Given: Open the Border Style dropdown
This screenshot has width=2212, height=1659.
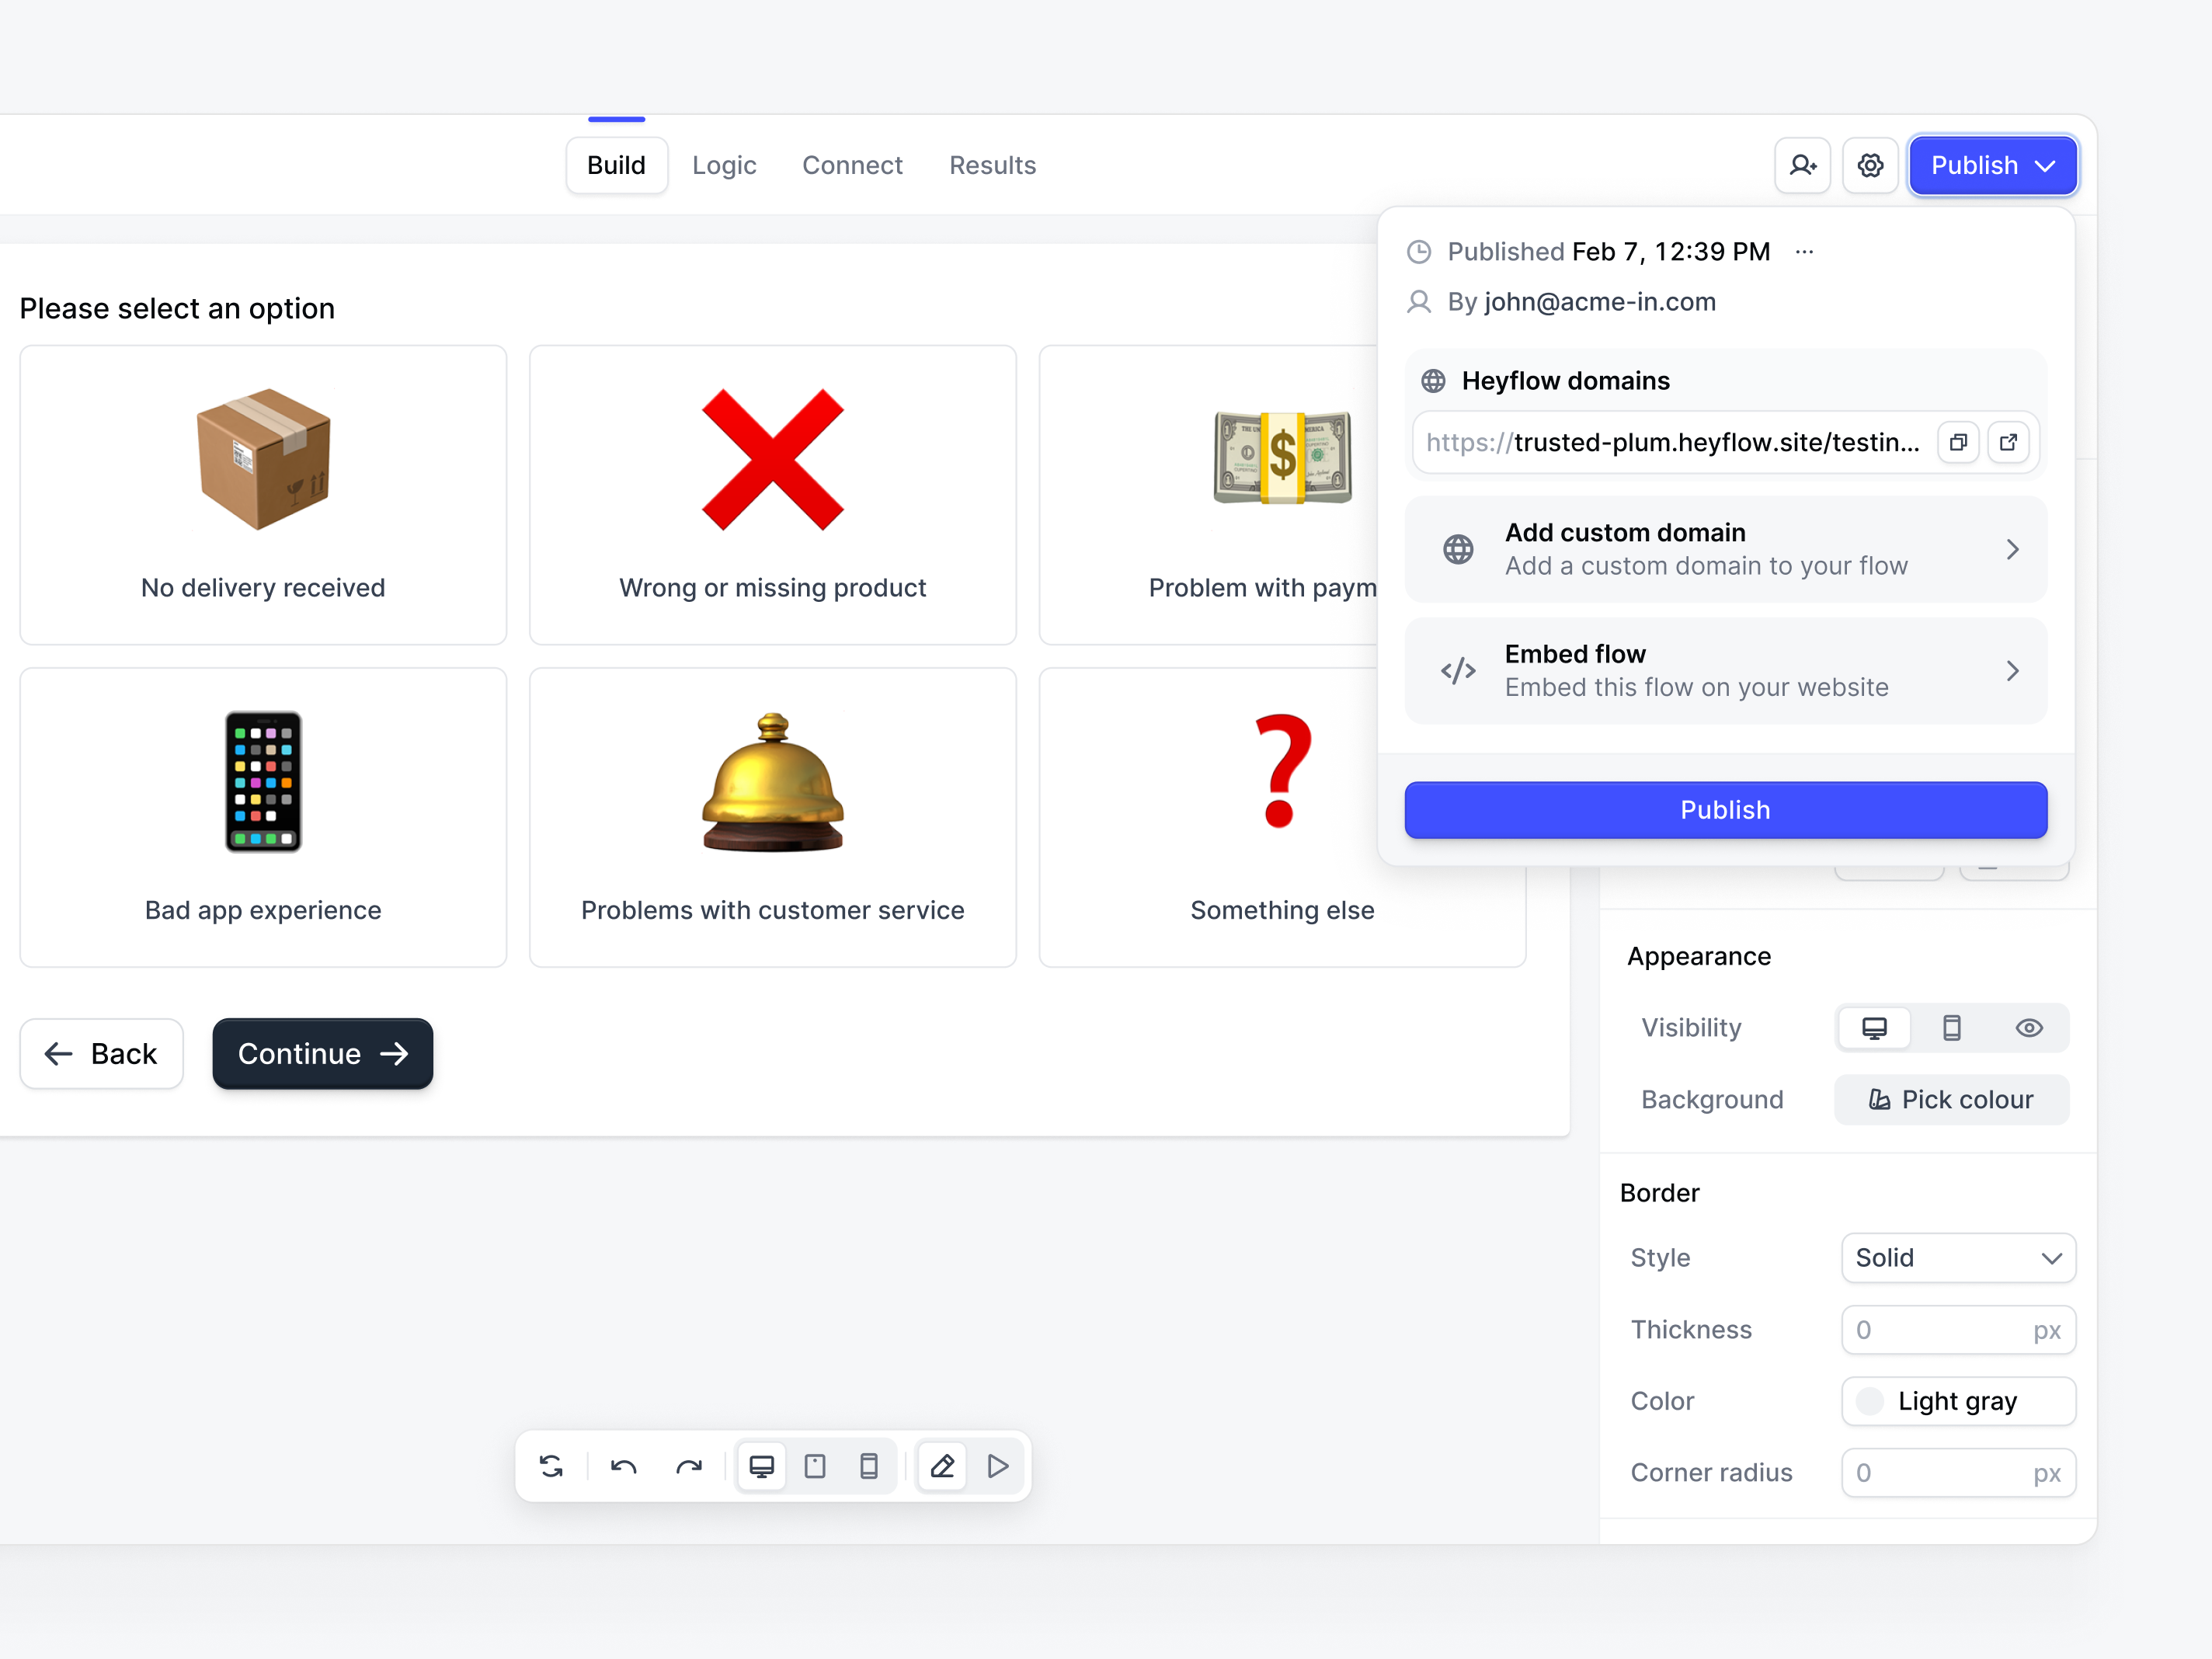Looking at the screenshot, I should coord(1958,1258).
